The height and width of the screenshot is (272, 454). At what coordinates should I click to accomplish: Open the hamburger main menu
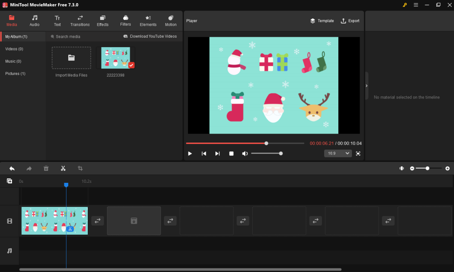click(416, 5)
